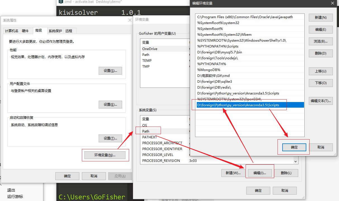
Task: Select OneDrive in the user variables list
Action: (150, 49)
